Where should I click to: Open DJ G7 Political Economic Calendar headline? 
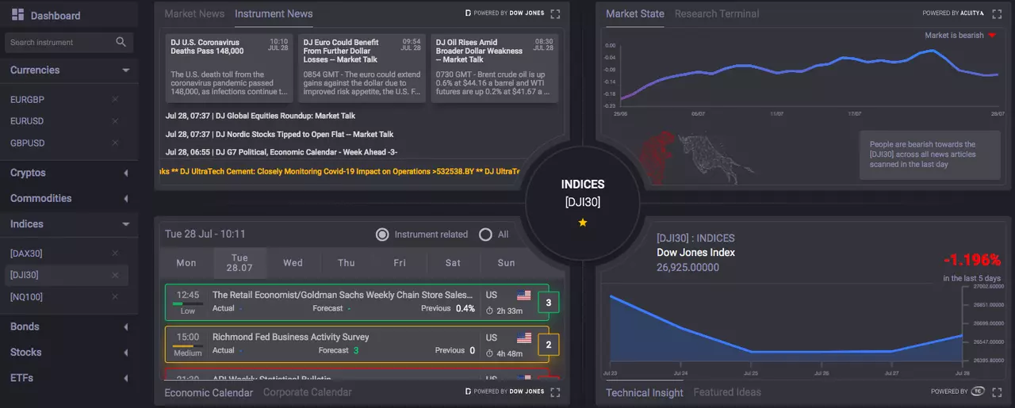pos(282,152)
